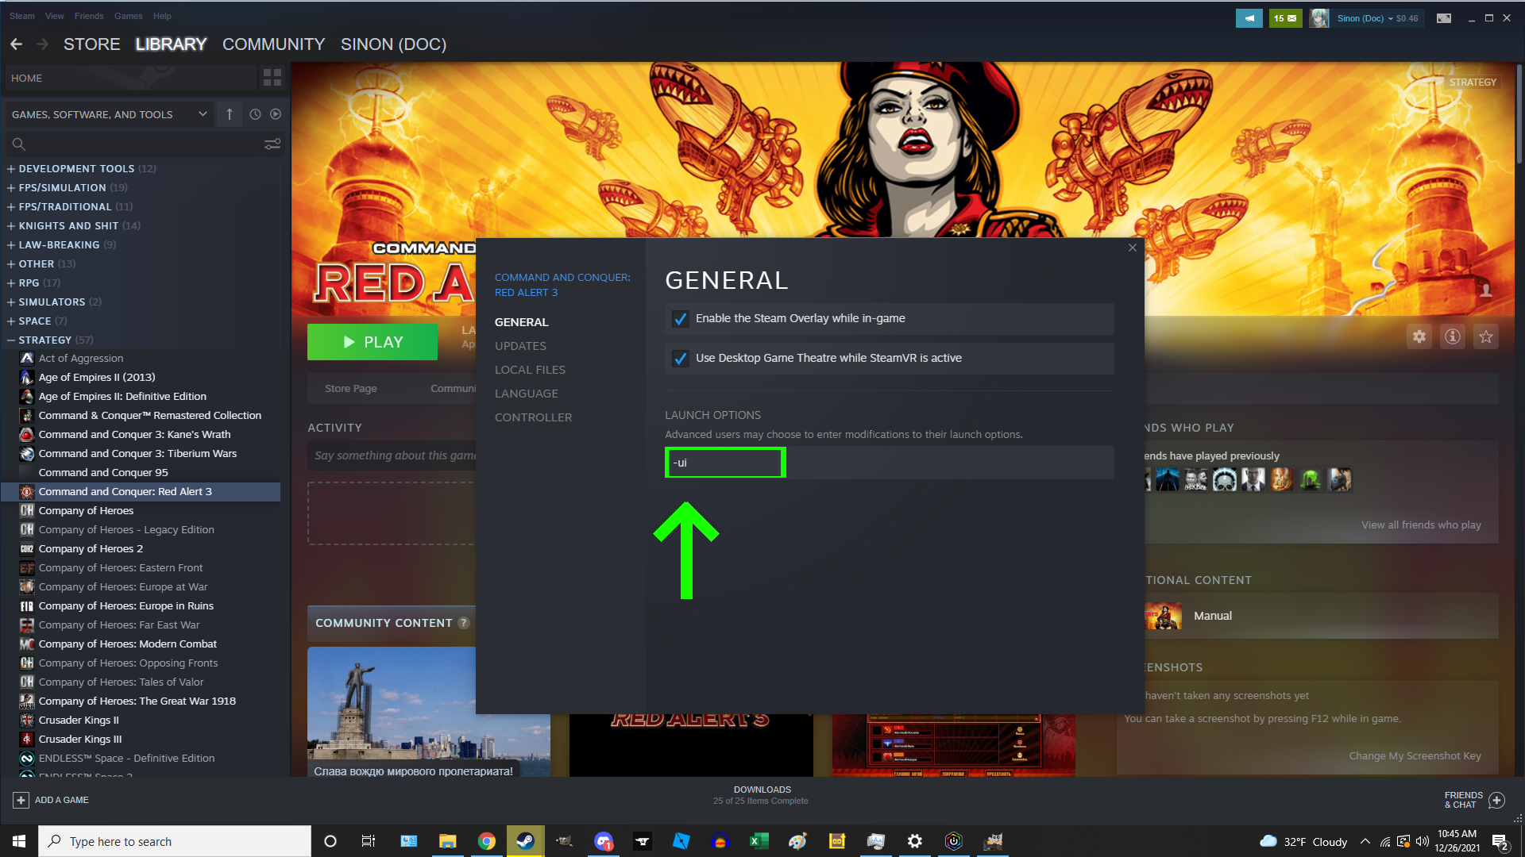Open Windows Task View
This screenshot has height=857, width=1525.
click(369, 841)
